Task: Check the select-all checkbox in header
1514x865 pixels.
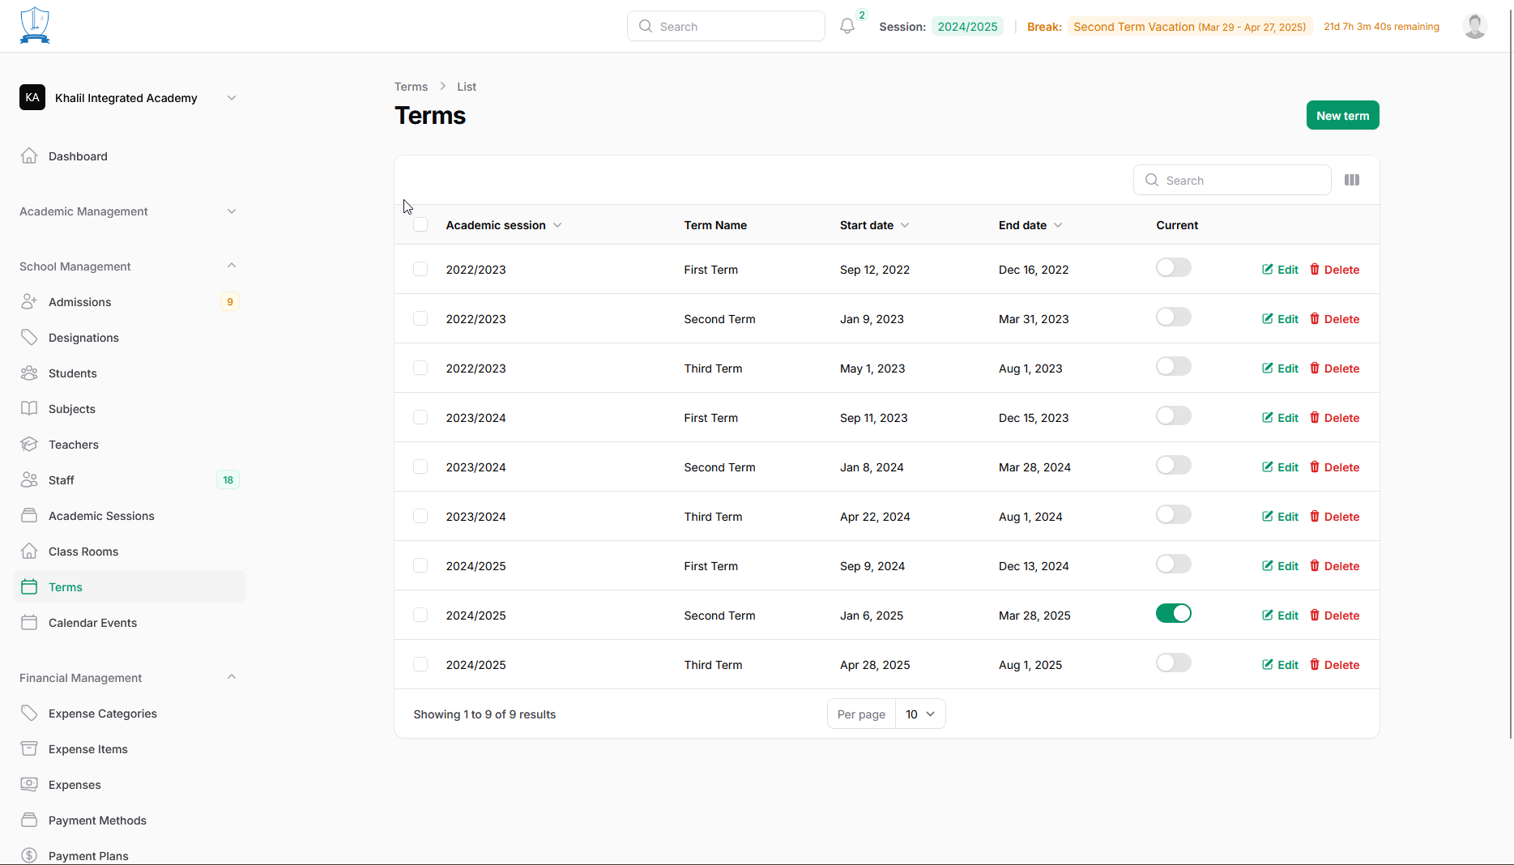Action: click(x=420, y=225)
